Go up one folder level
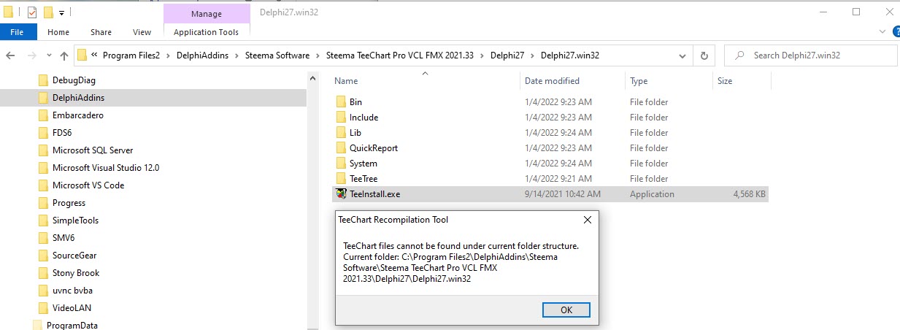The image size is (900, 330). tap(64, 55)
